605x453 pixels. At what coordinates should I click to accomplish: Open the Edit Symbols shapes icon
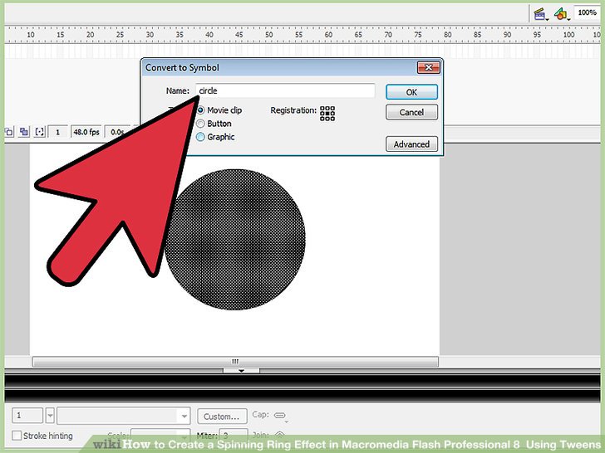click(561, 14)
